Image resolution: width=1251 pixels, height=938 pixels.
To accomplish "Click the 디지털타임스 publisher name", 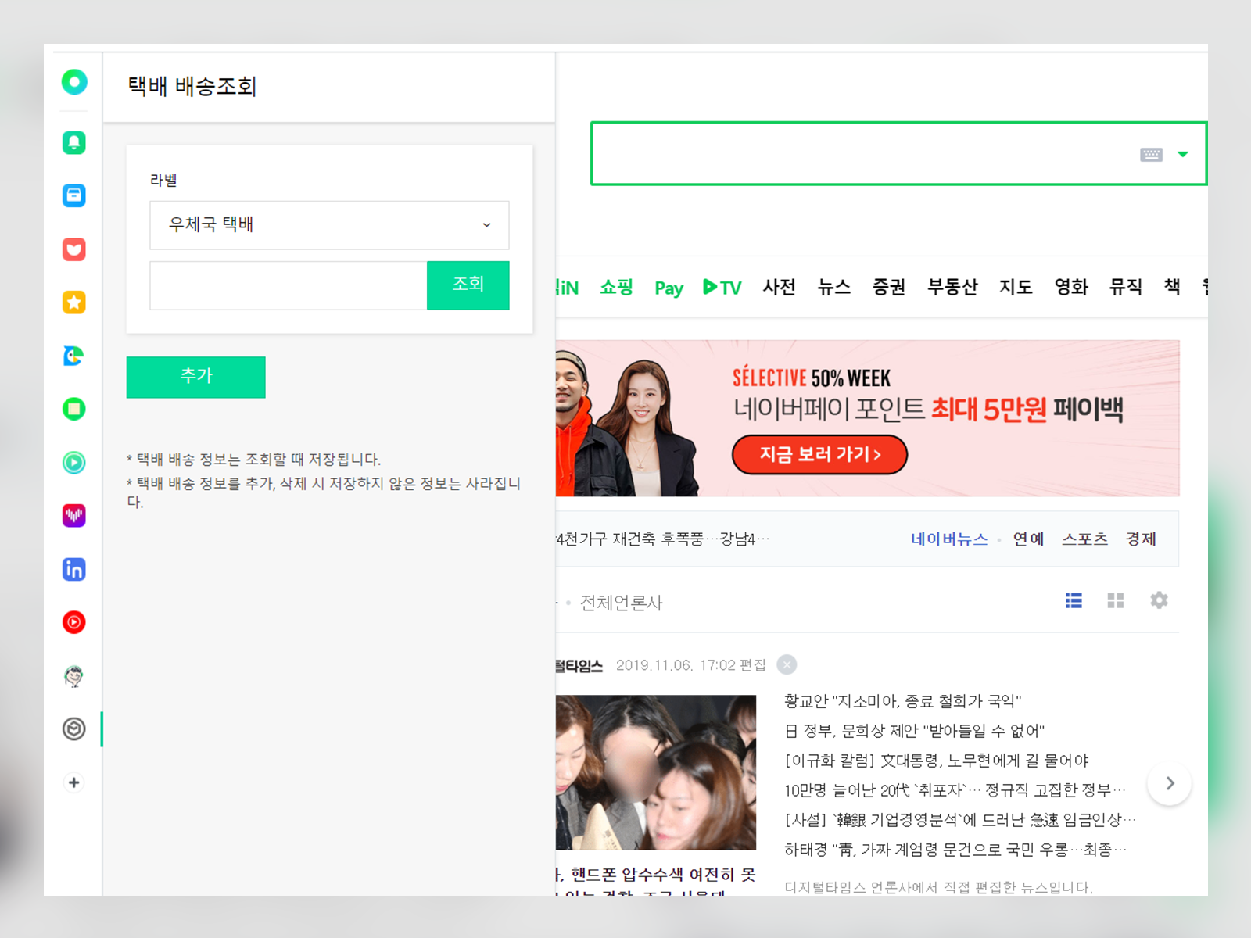I will [x=579, y=665].
